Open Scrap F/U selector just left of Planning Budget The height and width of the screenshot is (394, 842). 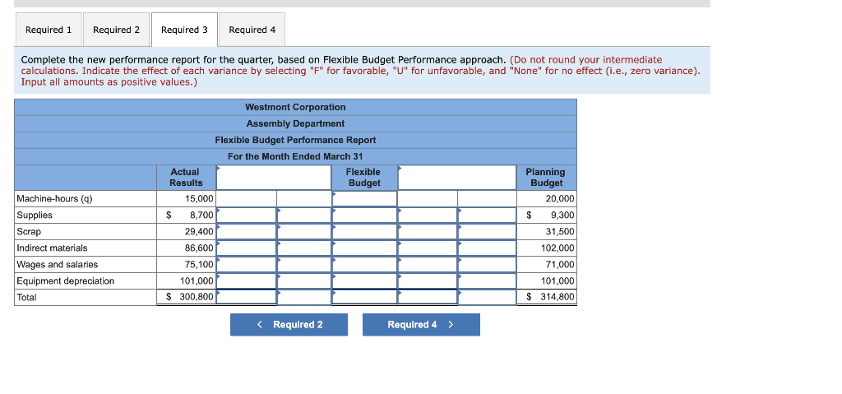487,232
